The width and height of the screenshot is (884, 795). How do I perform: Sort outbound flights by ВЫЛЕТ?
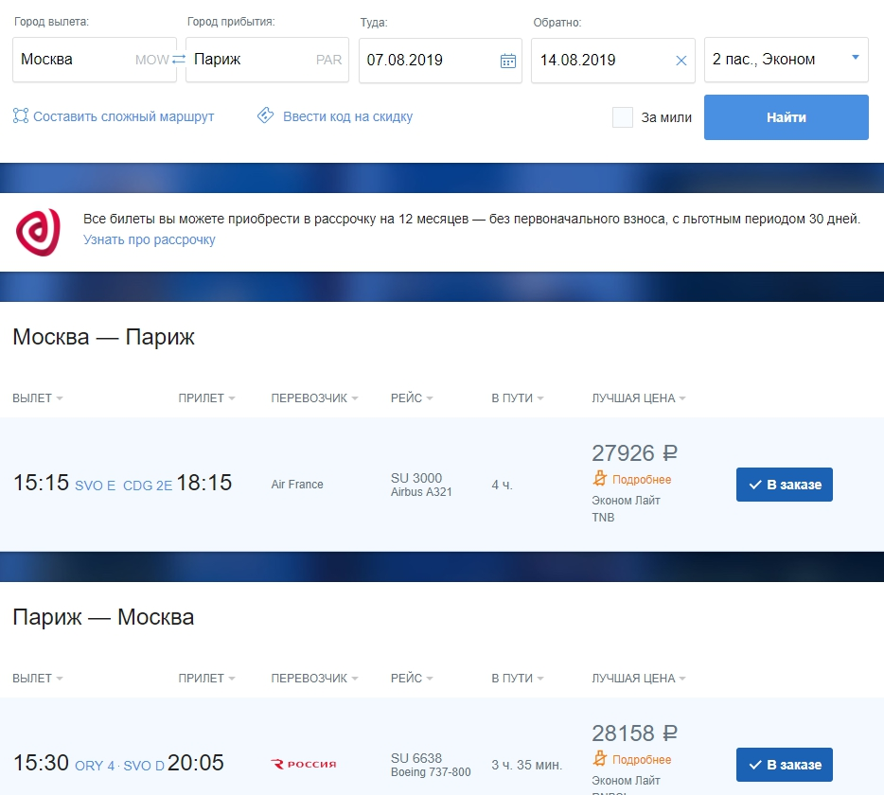[37, 398]
